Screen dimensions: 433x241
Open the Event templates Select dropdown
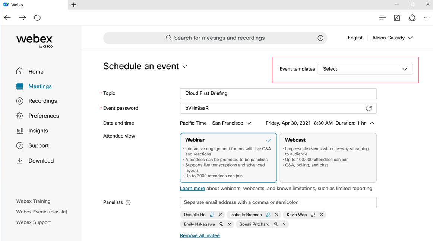[x=365, y=69]
